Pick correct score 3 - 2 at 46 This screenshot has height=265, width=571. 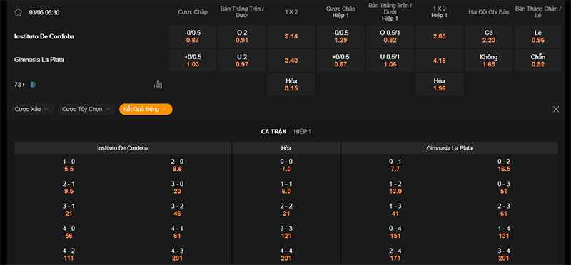coord(177,209)
